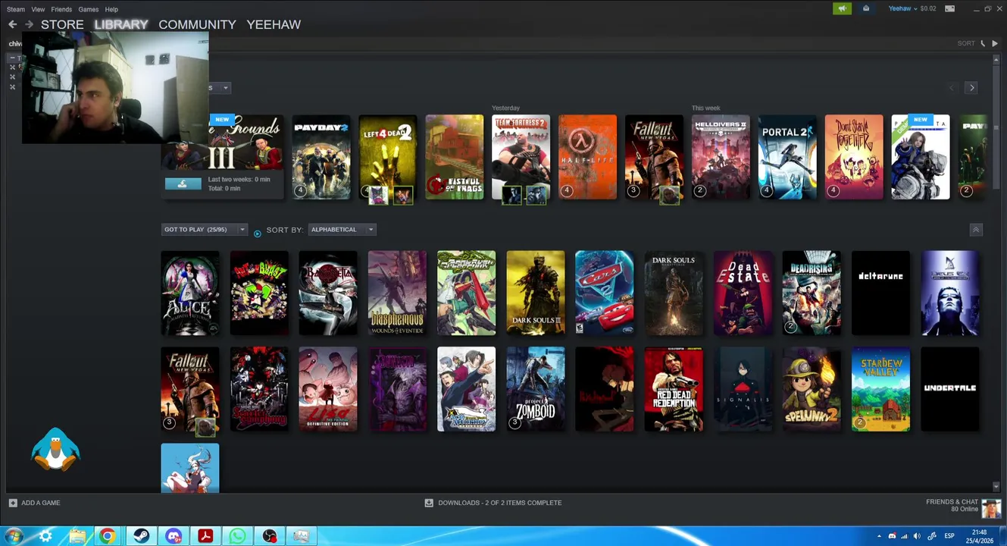The height and width of the screenshot is (546, 1007).
Task: Open the Yeehaw account dropdown
Action: tap(902, 8)
